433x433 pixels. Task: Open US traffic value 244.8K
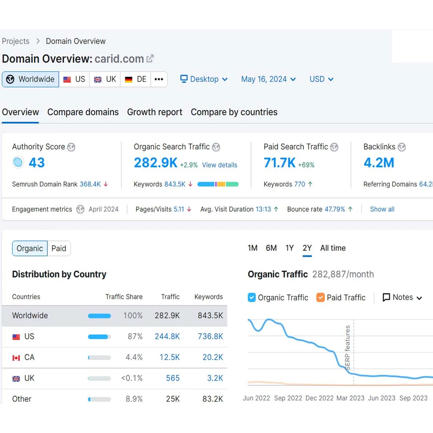point(167,336)
